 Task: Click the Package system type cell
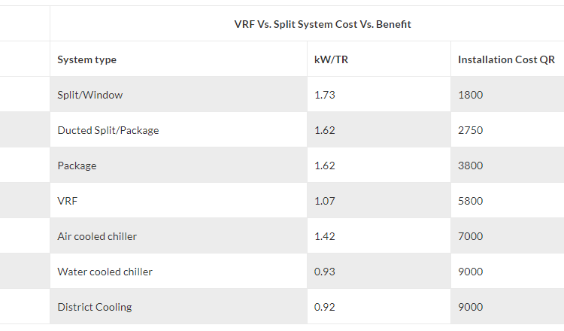[x=77, y=165]
